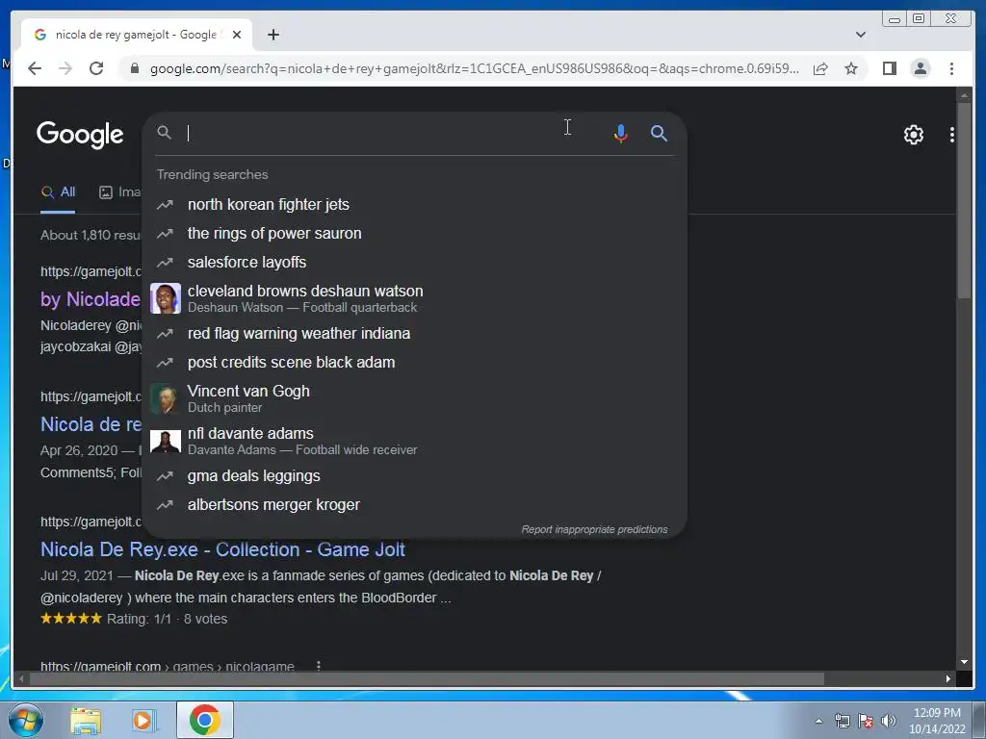The height and width of the screenshot is (739, 986).
Task: Launch Windows Media Player from taskbar
Action: (144, 720)
